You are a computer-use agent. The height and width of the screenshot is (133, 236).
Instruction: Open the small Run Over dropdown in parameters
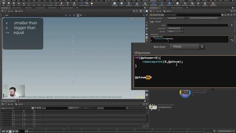pyautogui.click(x=176, y=31)
